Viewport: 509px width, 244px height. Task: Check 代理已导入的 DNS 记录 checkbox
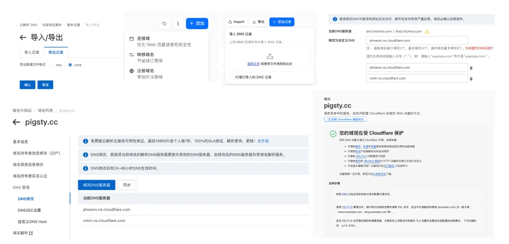click(231, 77)
